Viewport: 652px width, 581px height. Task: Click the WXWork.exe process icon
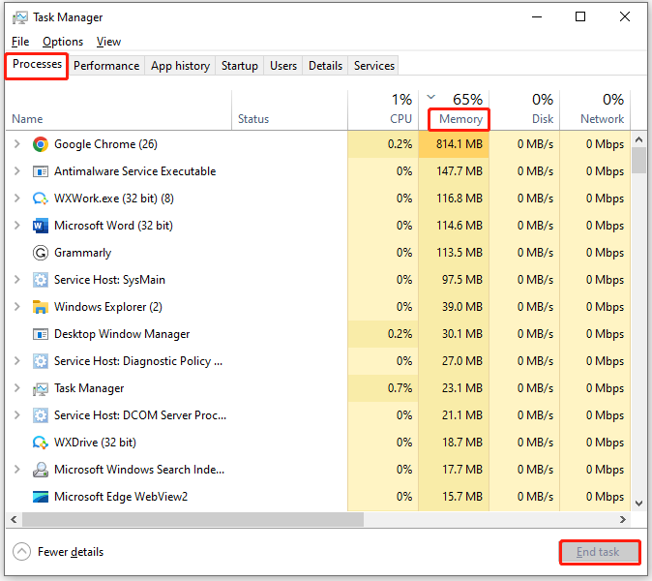(41, 199)
